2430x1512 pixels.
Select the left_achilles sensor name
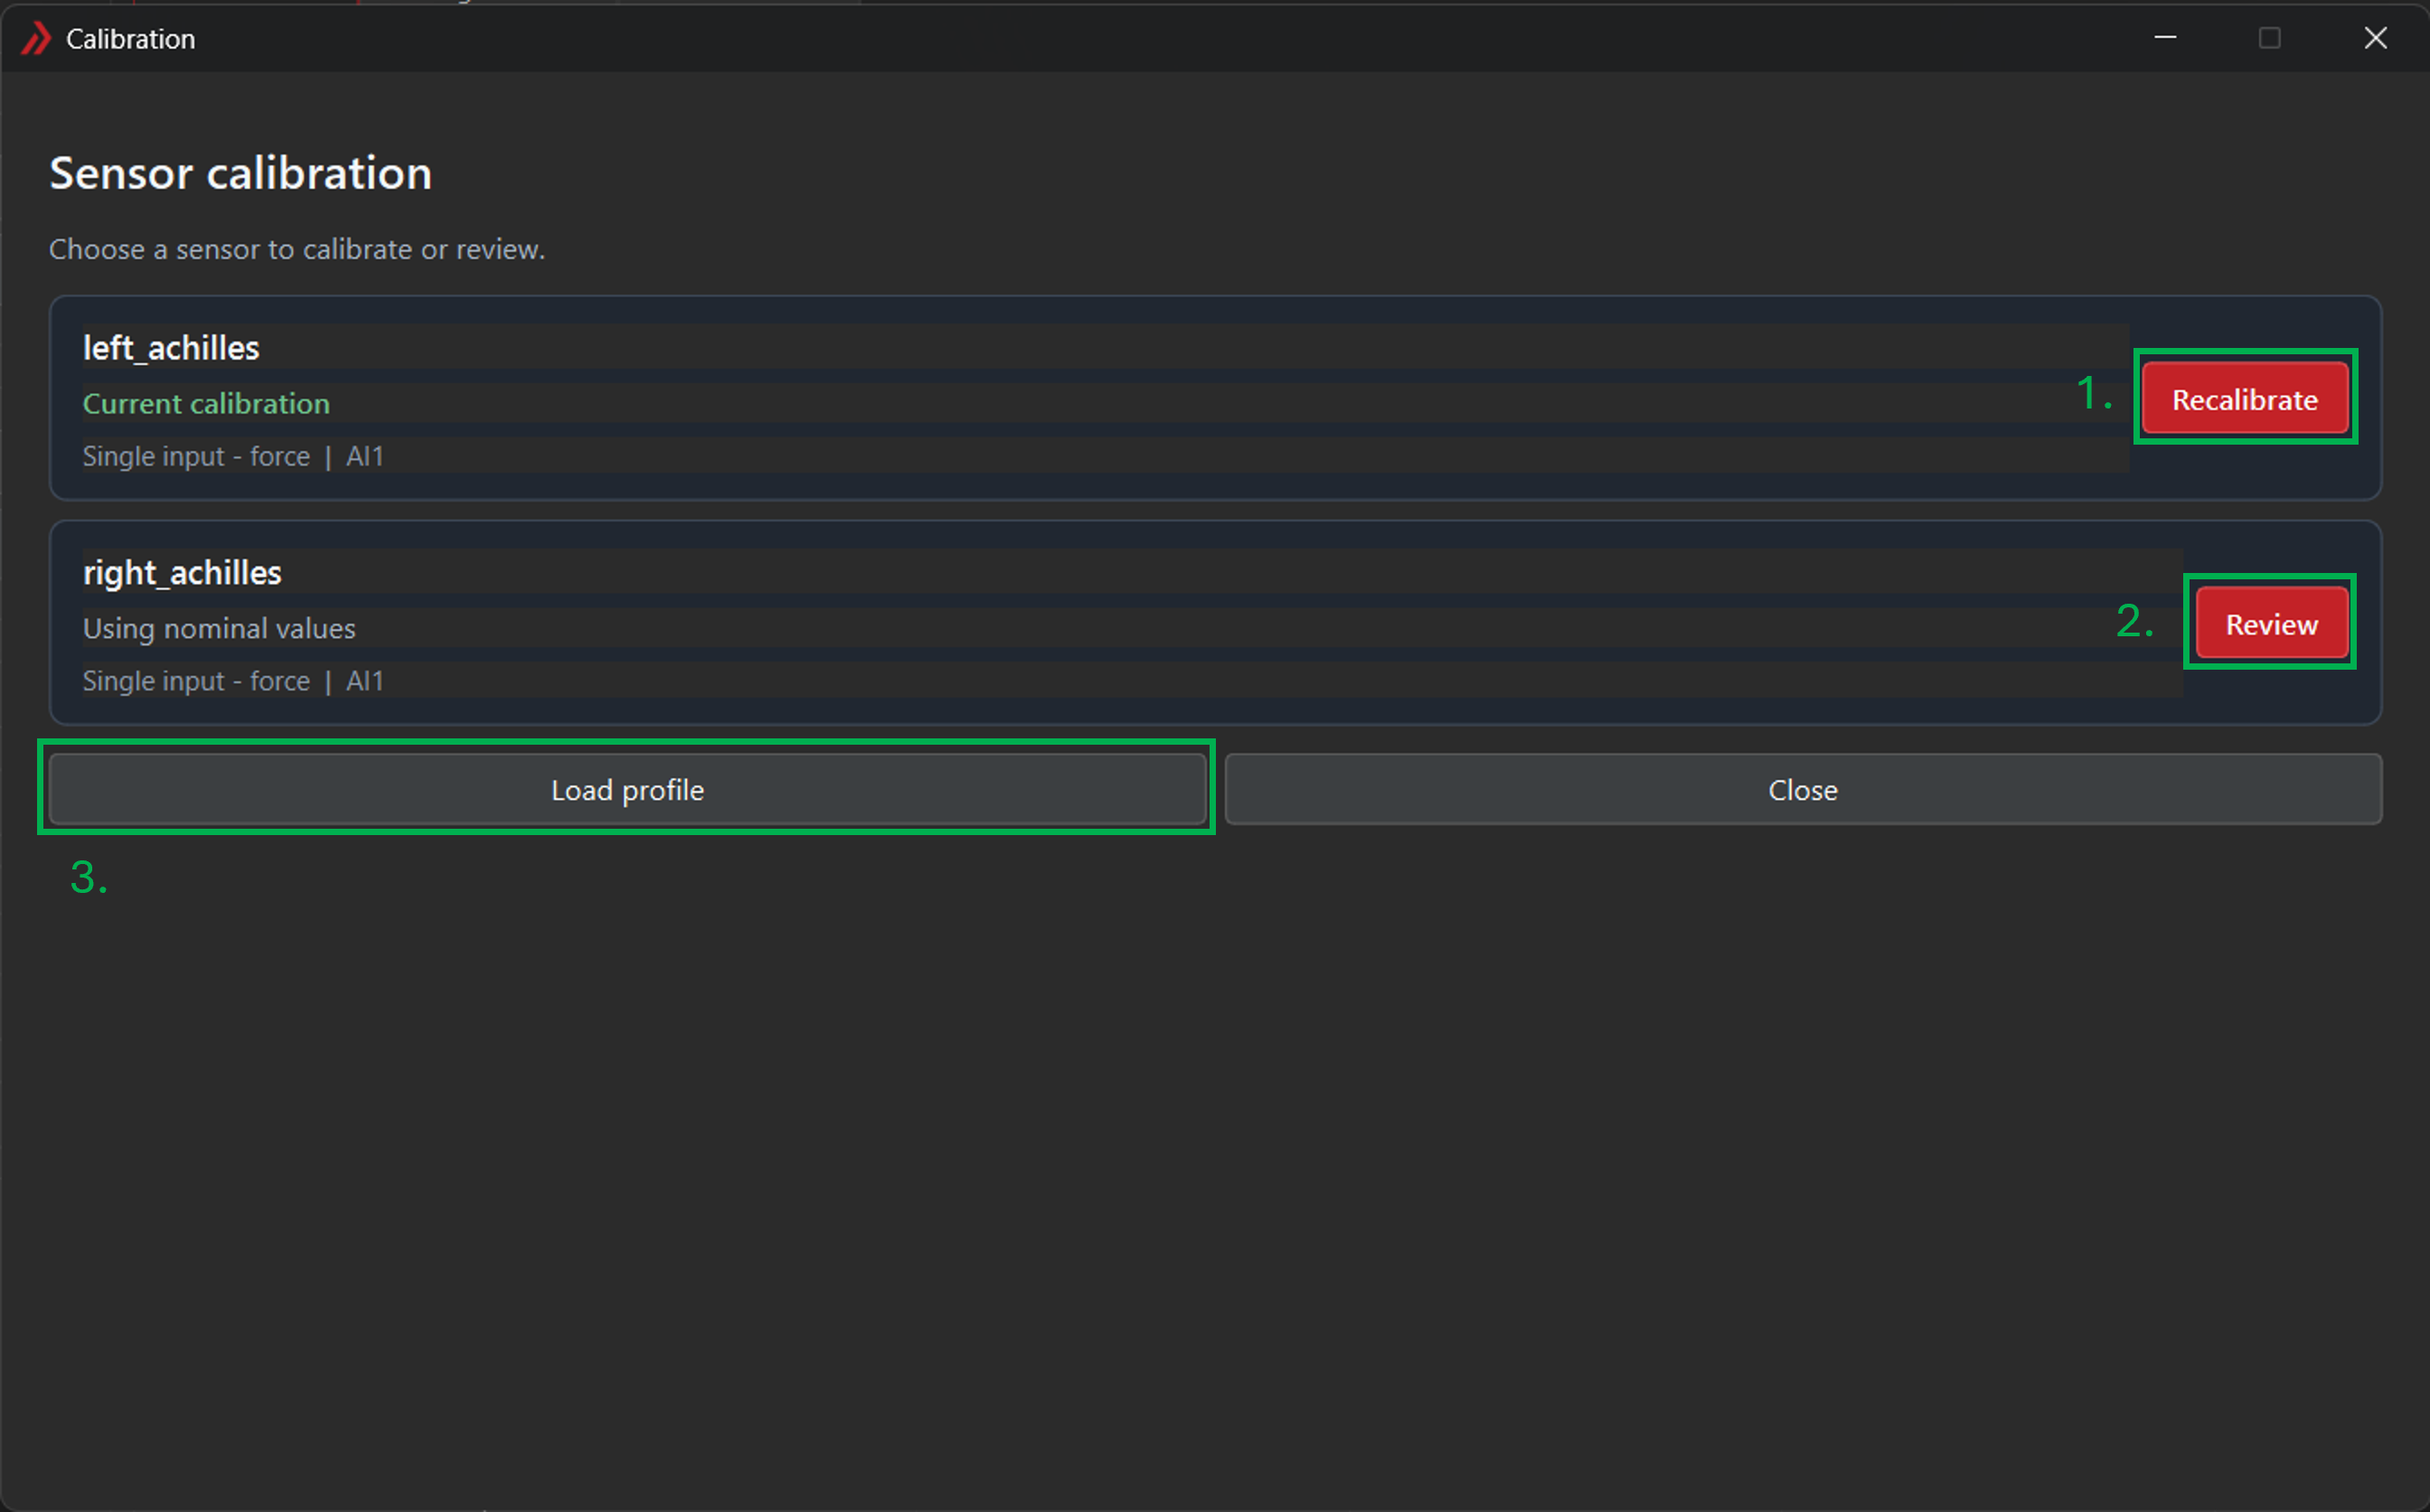click(171, 348)
